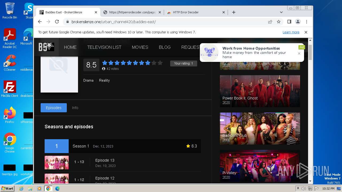The height and width of the screenshot is (192, 342).
Task: Reload the page with refresh icon
Action: [x=57, y=22]
